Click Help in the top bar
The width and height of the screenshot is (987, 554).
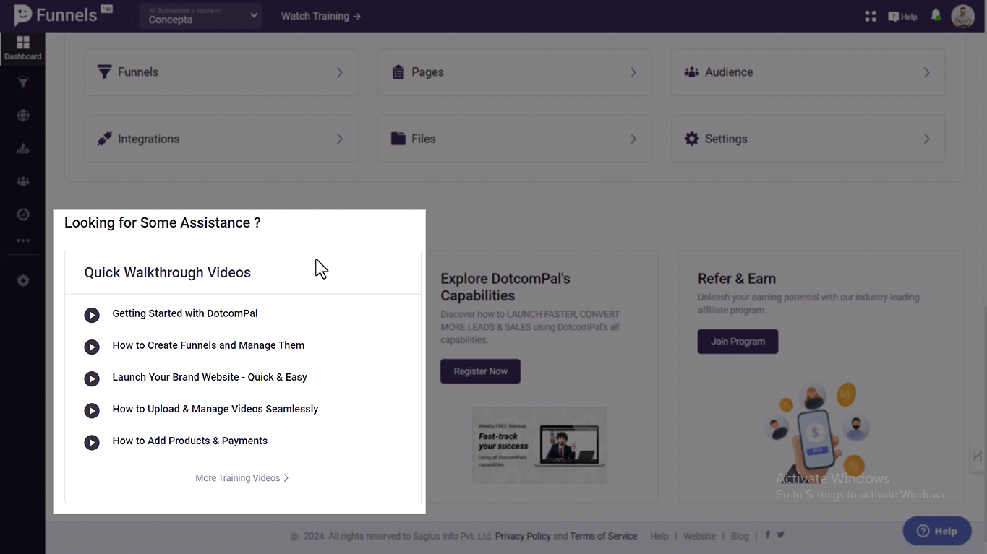pyautogui.click(x=902, y=17)
